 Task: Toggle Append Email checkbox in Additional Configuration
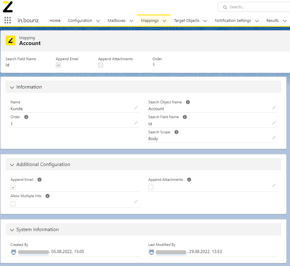[13, 187]
